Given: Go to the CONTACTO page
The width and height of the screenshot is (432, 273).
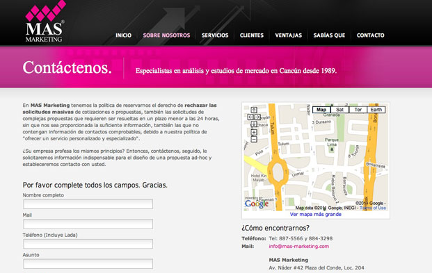Looking at the screenshot, I should pyautogui.click(x=370, y=35).
